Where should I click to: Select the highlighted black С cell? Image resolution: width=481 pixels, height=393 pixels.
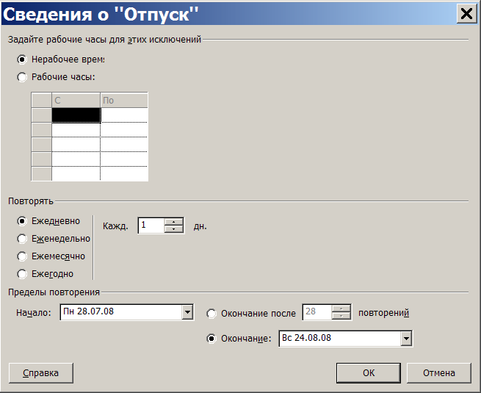(x=76, y=115)
